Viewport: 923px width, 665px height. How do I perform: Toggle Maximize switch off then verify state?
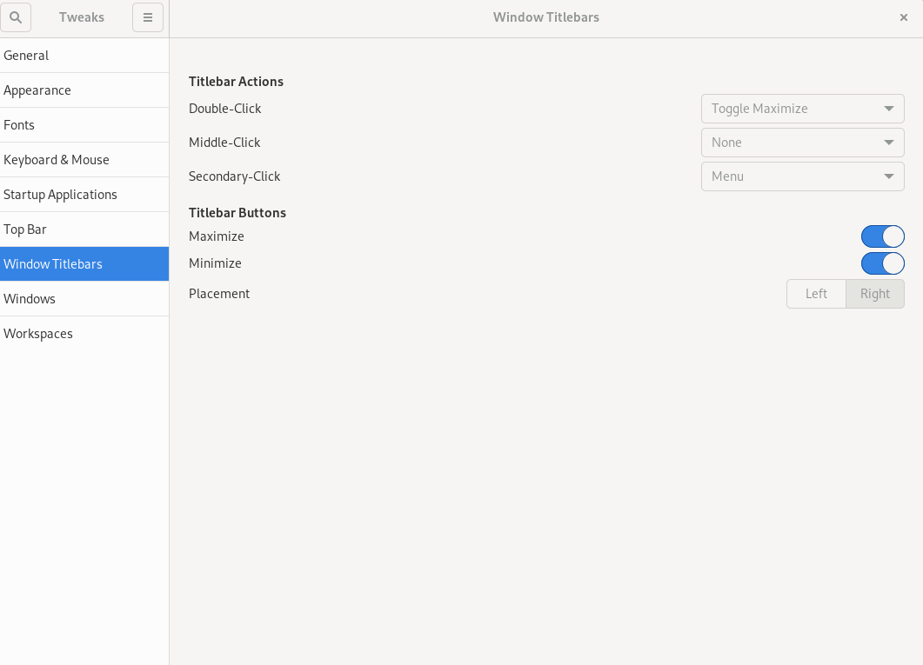[883, 236]
